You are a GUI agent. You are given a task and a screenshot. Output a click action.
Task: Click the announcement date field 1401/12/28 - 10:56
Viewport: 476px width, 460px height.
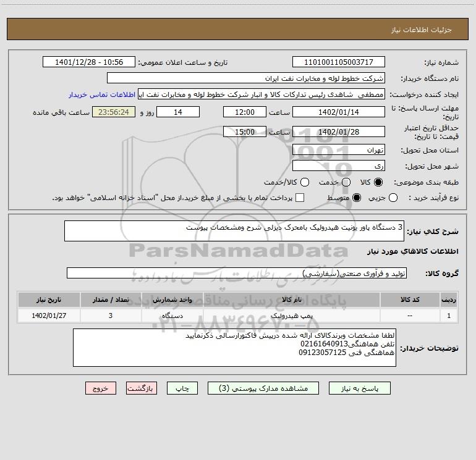[x=89, y=62]
